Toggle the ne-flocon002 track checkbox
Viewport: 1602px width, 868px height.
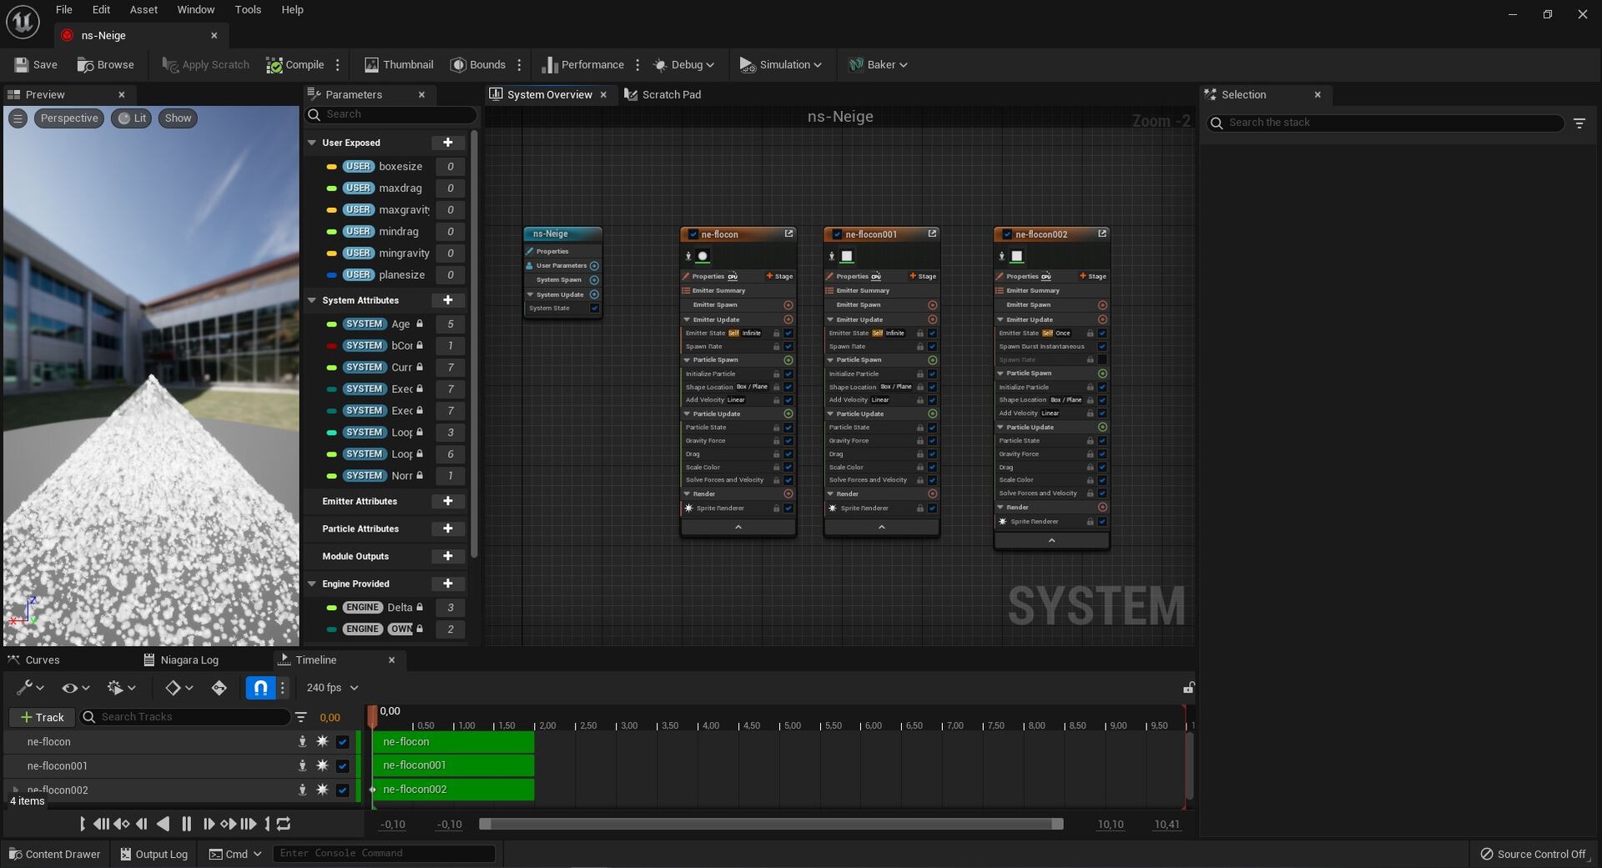[x=342, y=790]
